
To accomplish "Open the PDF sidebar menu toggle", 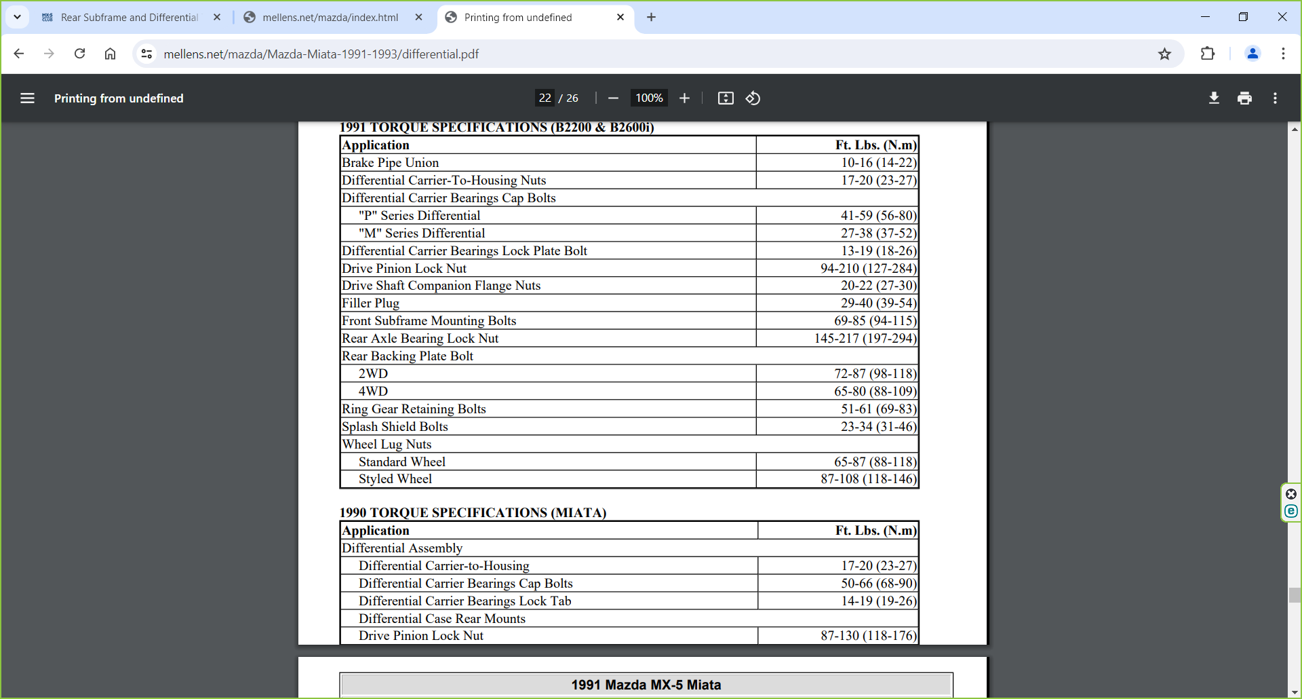I will 27,98.
